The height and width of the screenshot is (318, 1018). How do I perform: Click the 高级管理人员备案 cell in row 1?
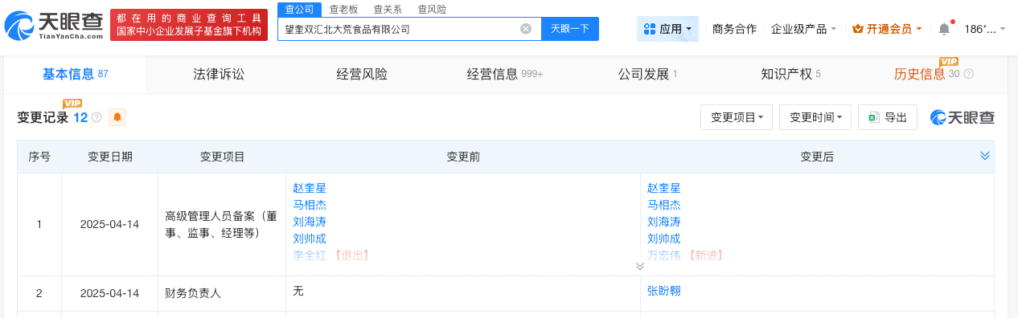pyautogui.click(x=222, y=224)
